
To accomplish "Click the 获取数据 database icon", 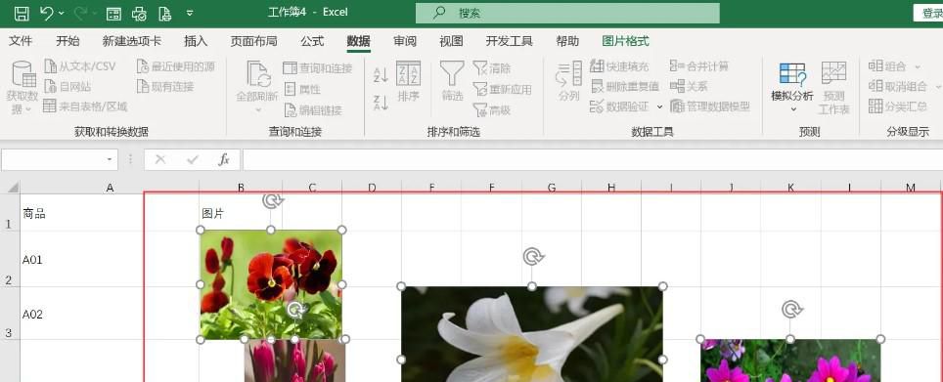I will tap(24, 74).
